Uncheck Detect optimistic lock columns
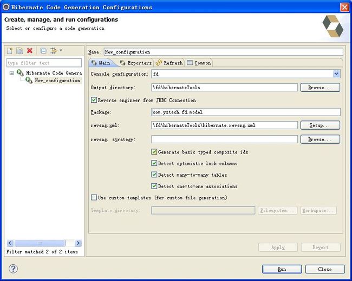The height and width of the screenshot is (281, 352). 154,163
